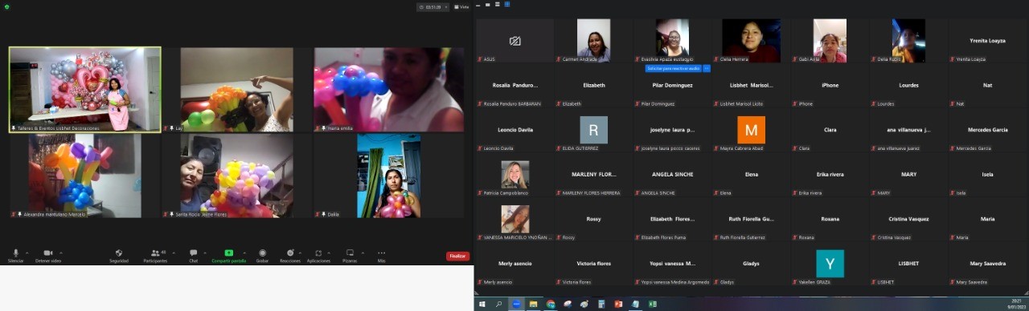
Task: Switch to the grid view layout icon
Action: [x=507, y=5]
